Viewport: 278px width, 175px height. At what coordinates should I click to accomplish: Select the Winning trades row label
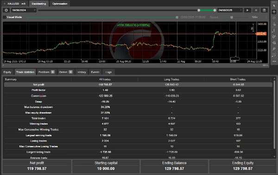(38, 124)
